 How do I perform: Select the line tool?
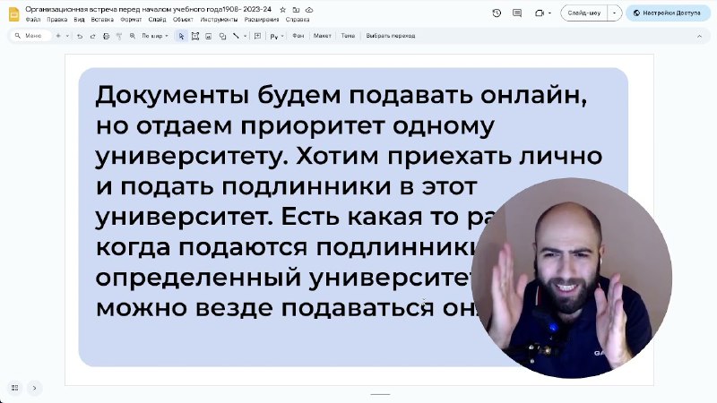click(236, 36)
